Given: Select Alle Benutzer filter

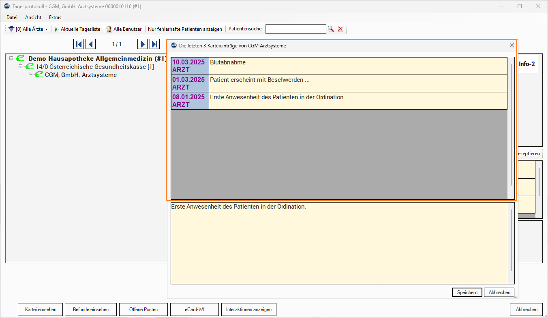Looking at the screenshot, I should click(x=124, y=29).
